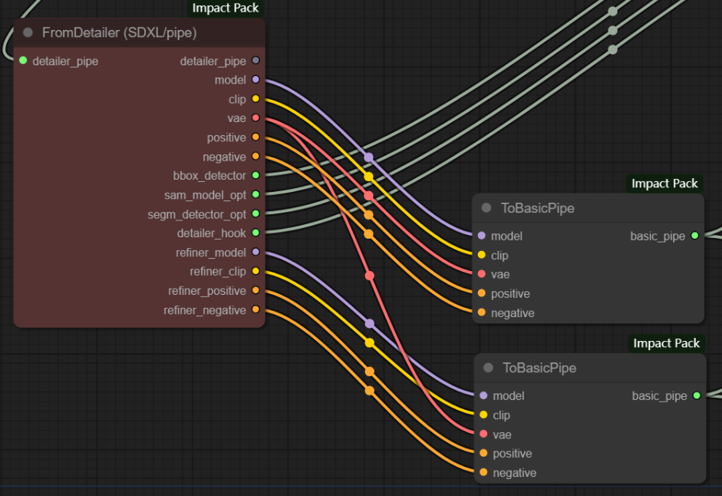Toggle collapse dot on the lower ToBasicPipe node
The height and width of the screenshot is (496, 722).
[488, 369]
